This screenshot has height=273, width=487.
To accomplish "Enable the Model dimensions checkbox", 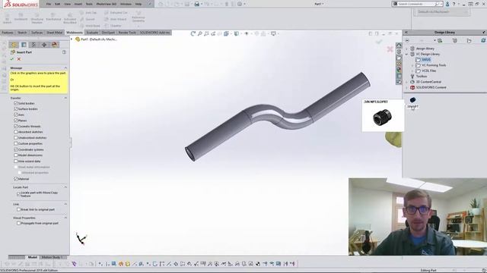I will (16, 155).
